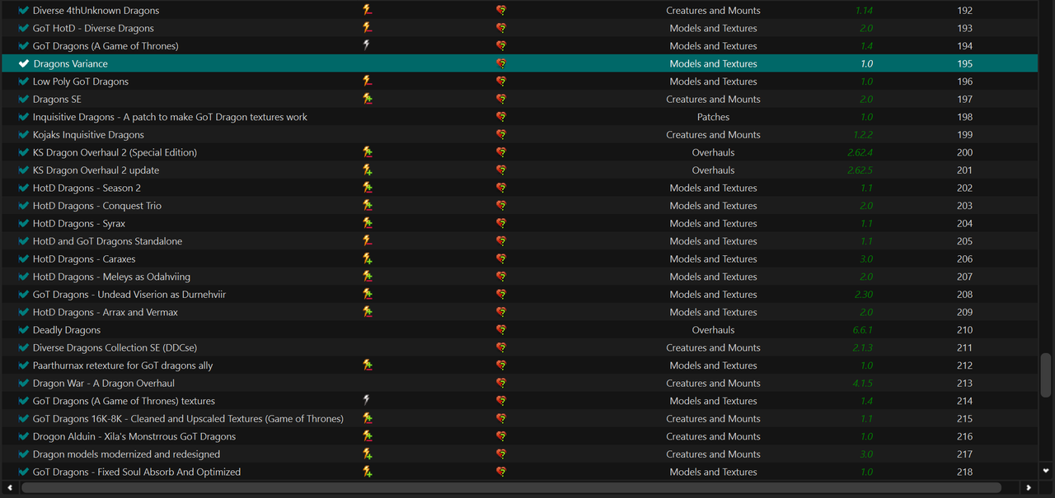The height and width of the screenshot is (498, 1055).
Task: Click lightning icon for GoT Dragons (A Game of Thrones) textures
Action: (x=367, y=401)
